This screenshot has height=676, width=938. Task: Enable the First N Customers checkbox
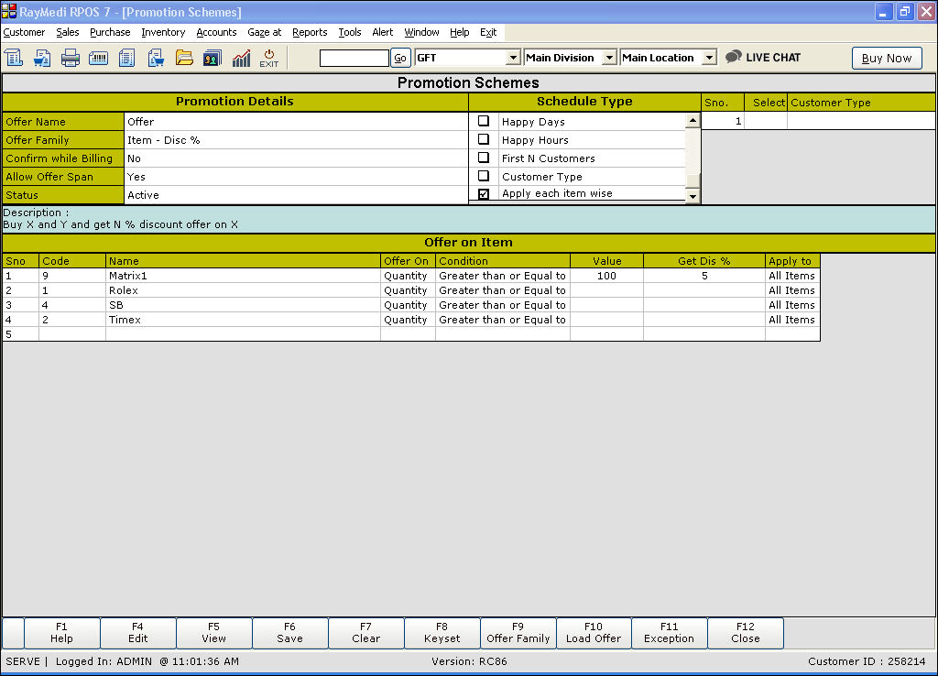click(484, 158)
